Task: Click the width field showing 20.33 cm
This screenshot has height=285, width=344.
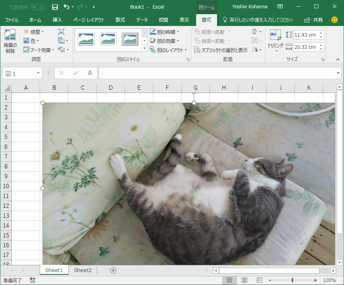Action: coord(305,47)
